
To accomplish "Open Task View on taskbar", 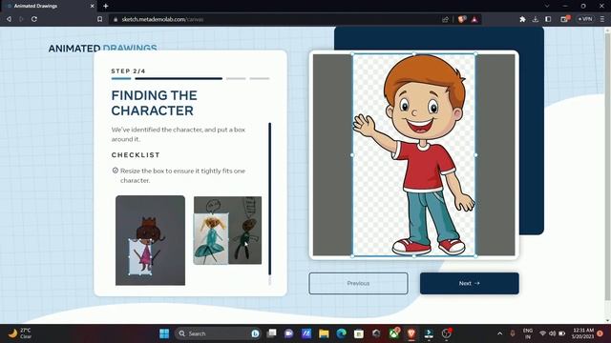I will (271, 333).
